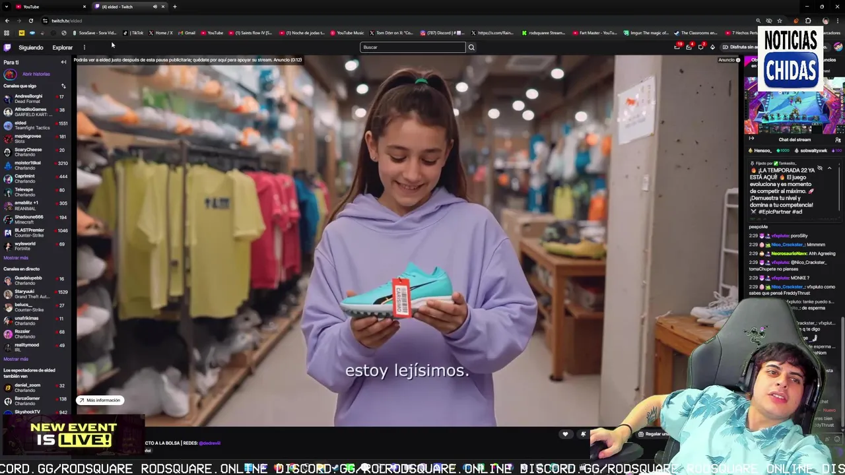Open the TikTok bookmark

click(x=133, y=33)
